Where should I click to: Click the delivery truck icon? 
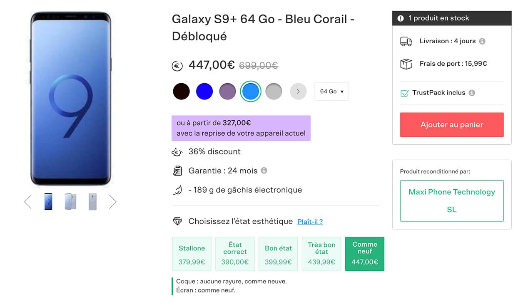(406, 41)
